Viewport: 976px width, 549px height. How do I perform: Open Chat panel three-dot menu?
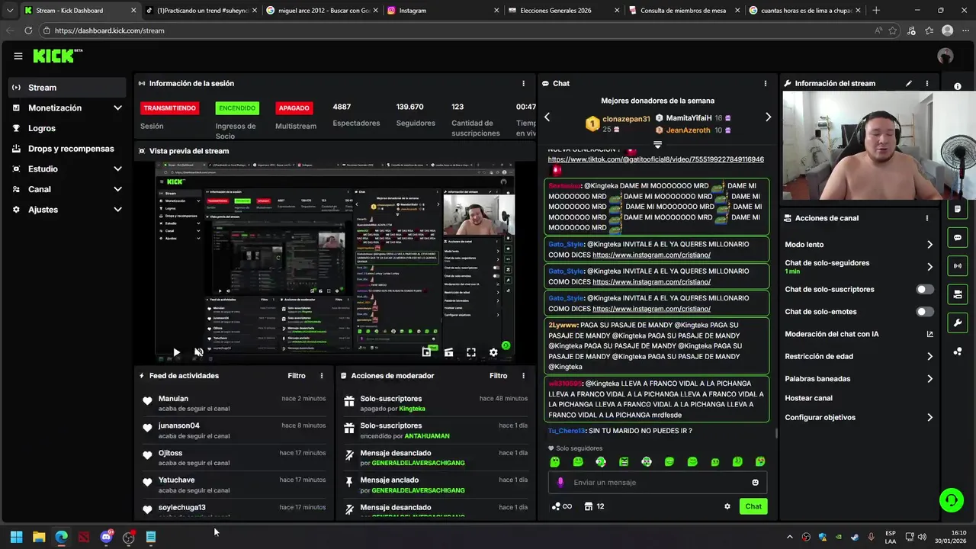point(766,83)
